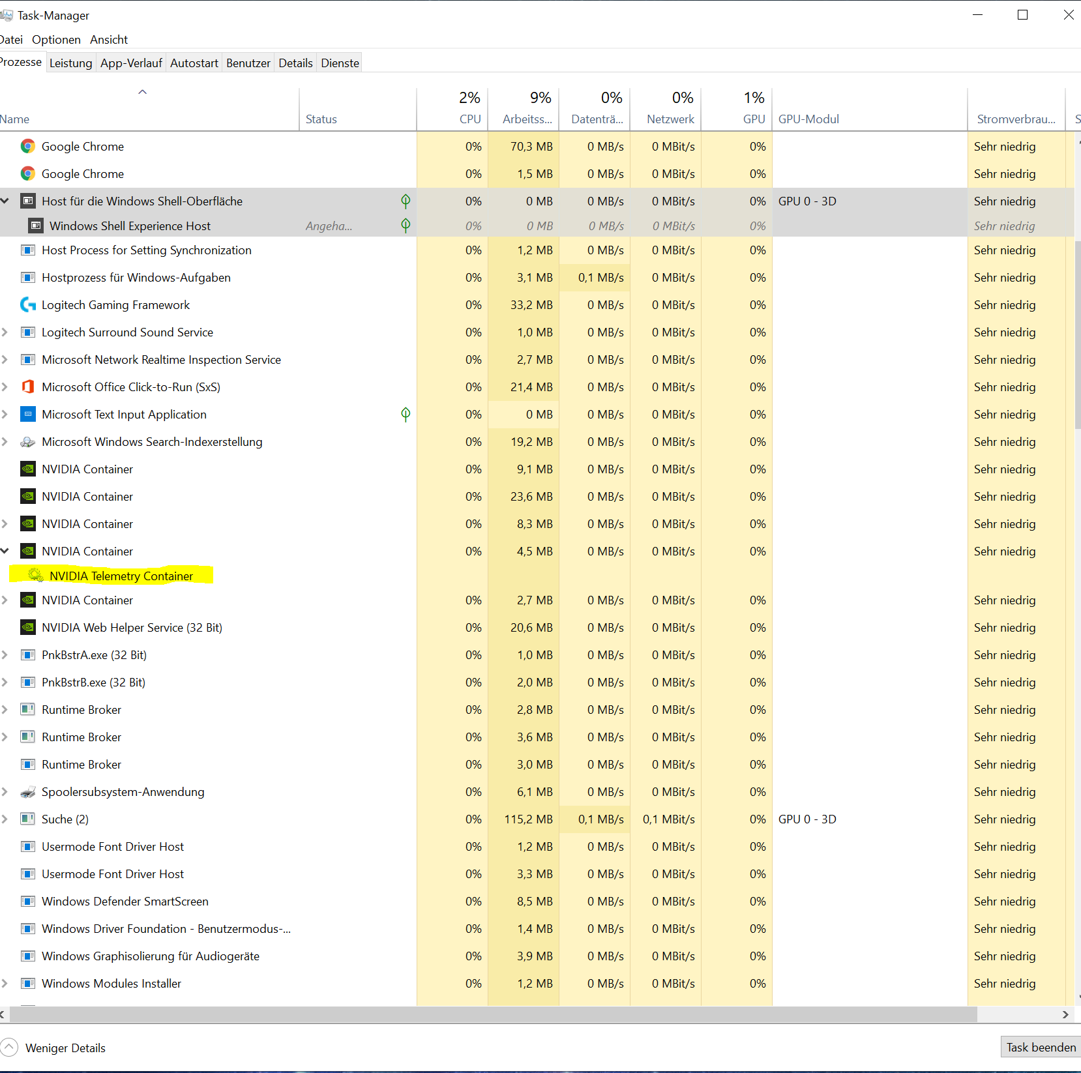The image size is (1081, 1073).
Task: Select the Usermode Font Driver Host row with 3,3 MB
Action: tap(537, 874)
